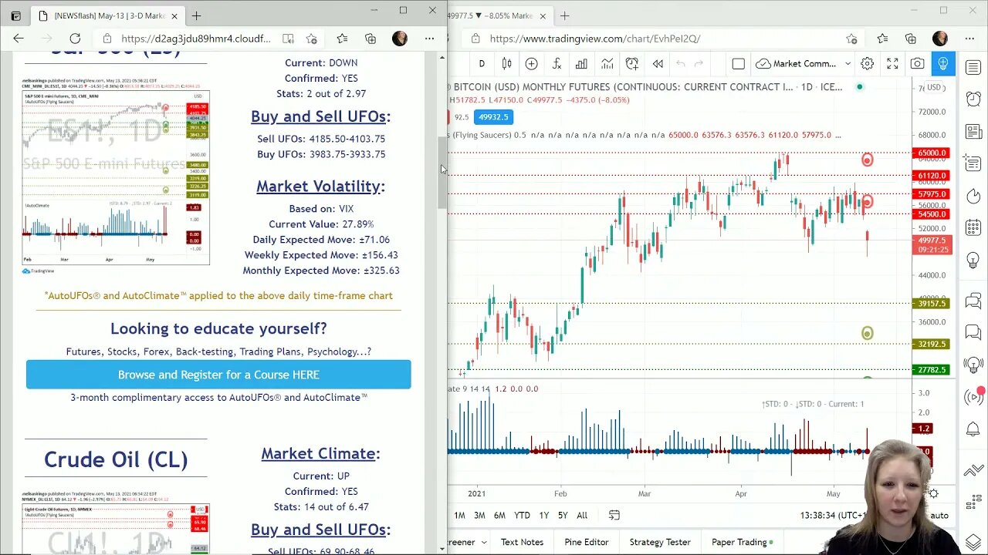Screen dimensions: 988x555
Task: Show All data range
Action: point(582,515)
